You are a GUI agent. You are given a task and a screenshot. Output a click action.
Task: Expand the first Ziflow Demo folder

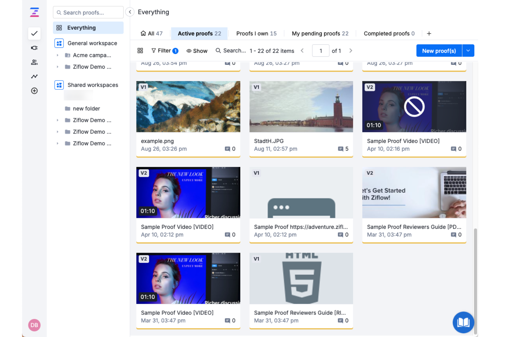[57, 67]
